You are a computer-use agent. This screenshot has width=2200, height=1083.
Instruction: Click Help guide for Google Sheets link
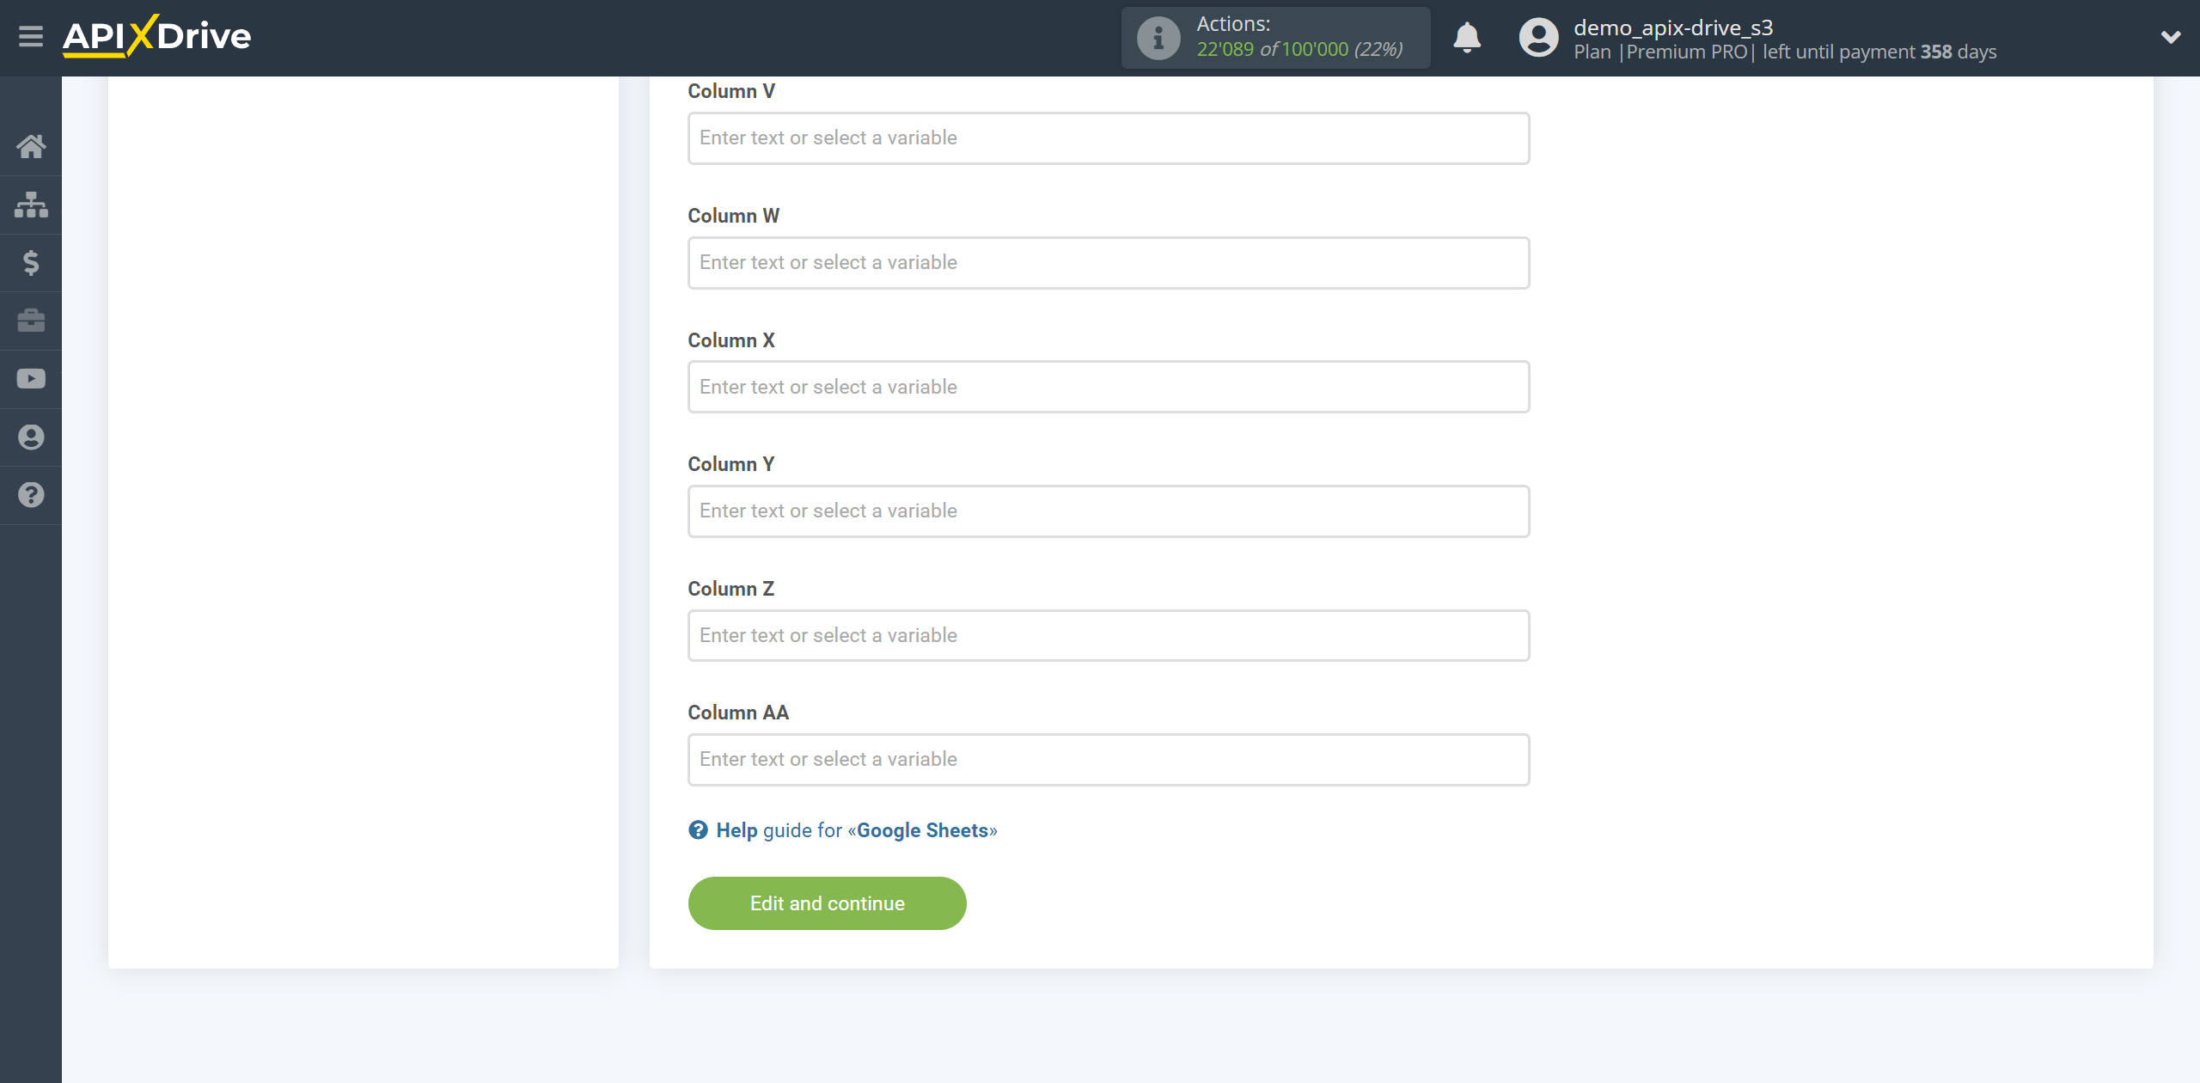click(x=842, y=830)
